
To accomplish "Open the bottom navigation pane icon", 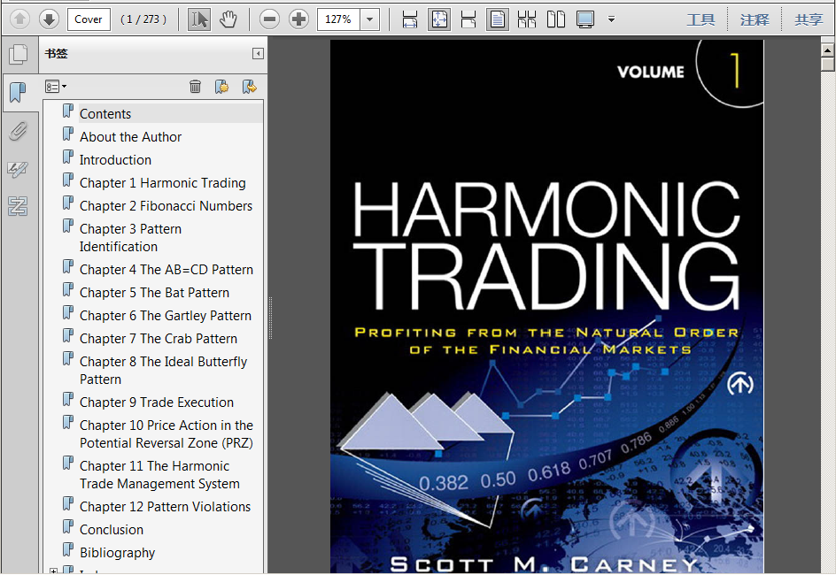I will pyautogui.click(x=18, y=205).
